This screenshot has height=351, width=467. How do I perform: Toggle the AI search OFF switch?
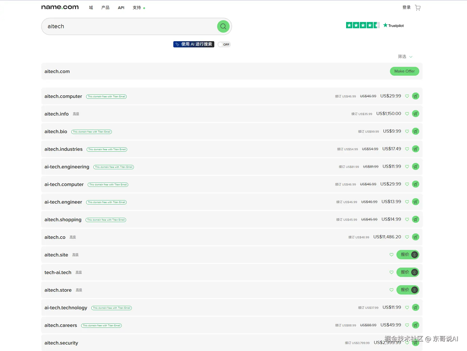(x=224, y=45)
